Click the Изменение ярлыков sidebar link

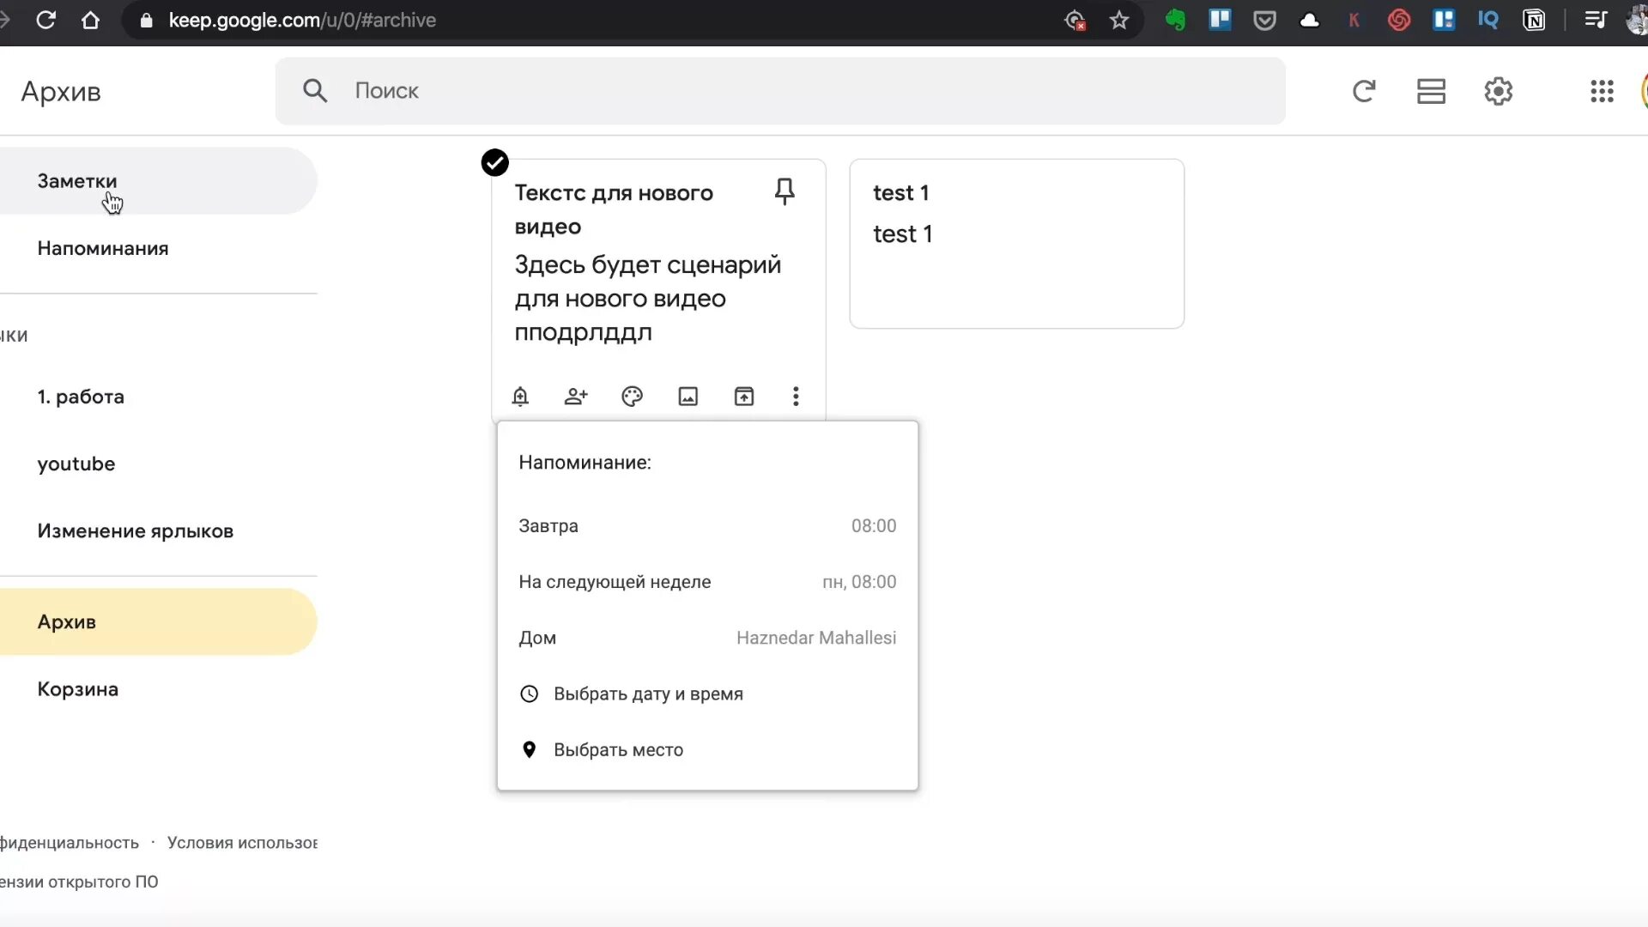135,530
